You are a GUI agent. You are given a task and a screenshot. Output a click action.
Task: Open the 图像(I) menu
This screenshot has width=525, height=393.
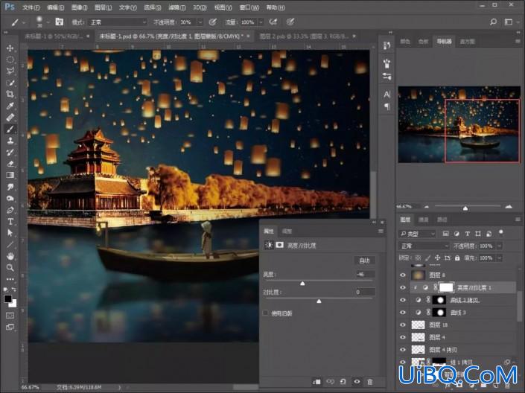point(79,7)
